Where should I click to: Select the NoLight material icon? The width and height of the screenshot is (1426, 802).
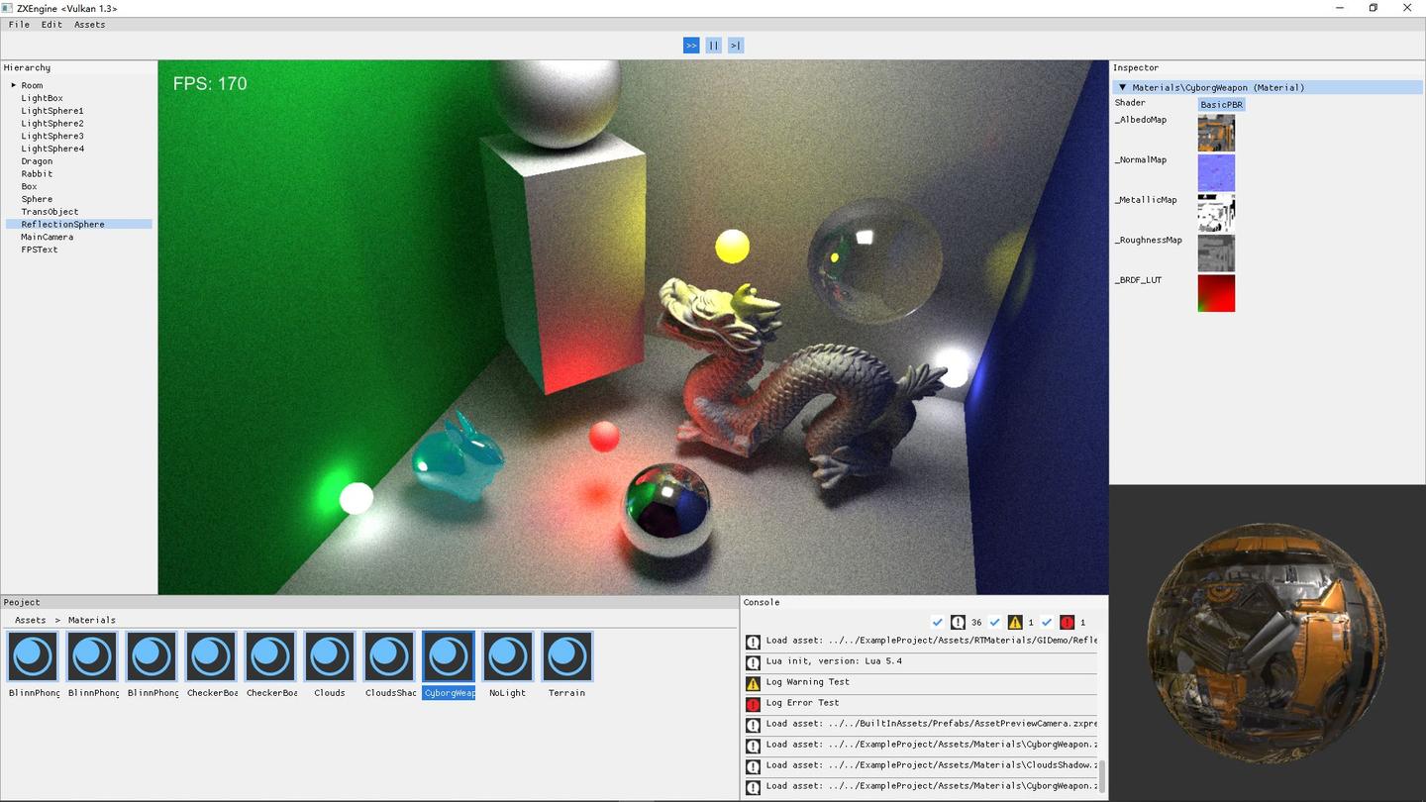pyautogui.click(x=507, y=656)
